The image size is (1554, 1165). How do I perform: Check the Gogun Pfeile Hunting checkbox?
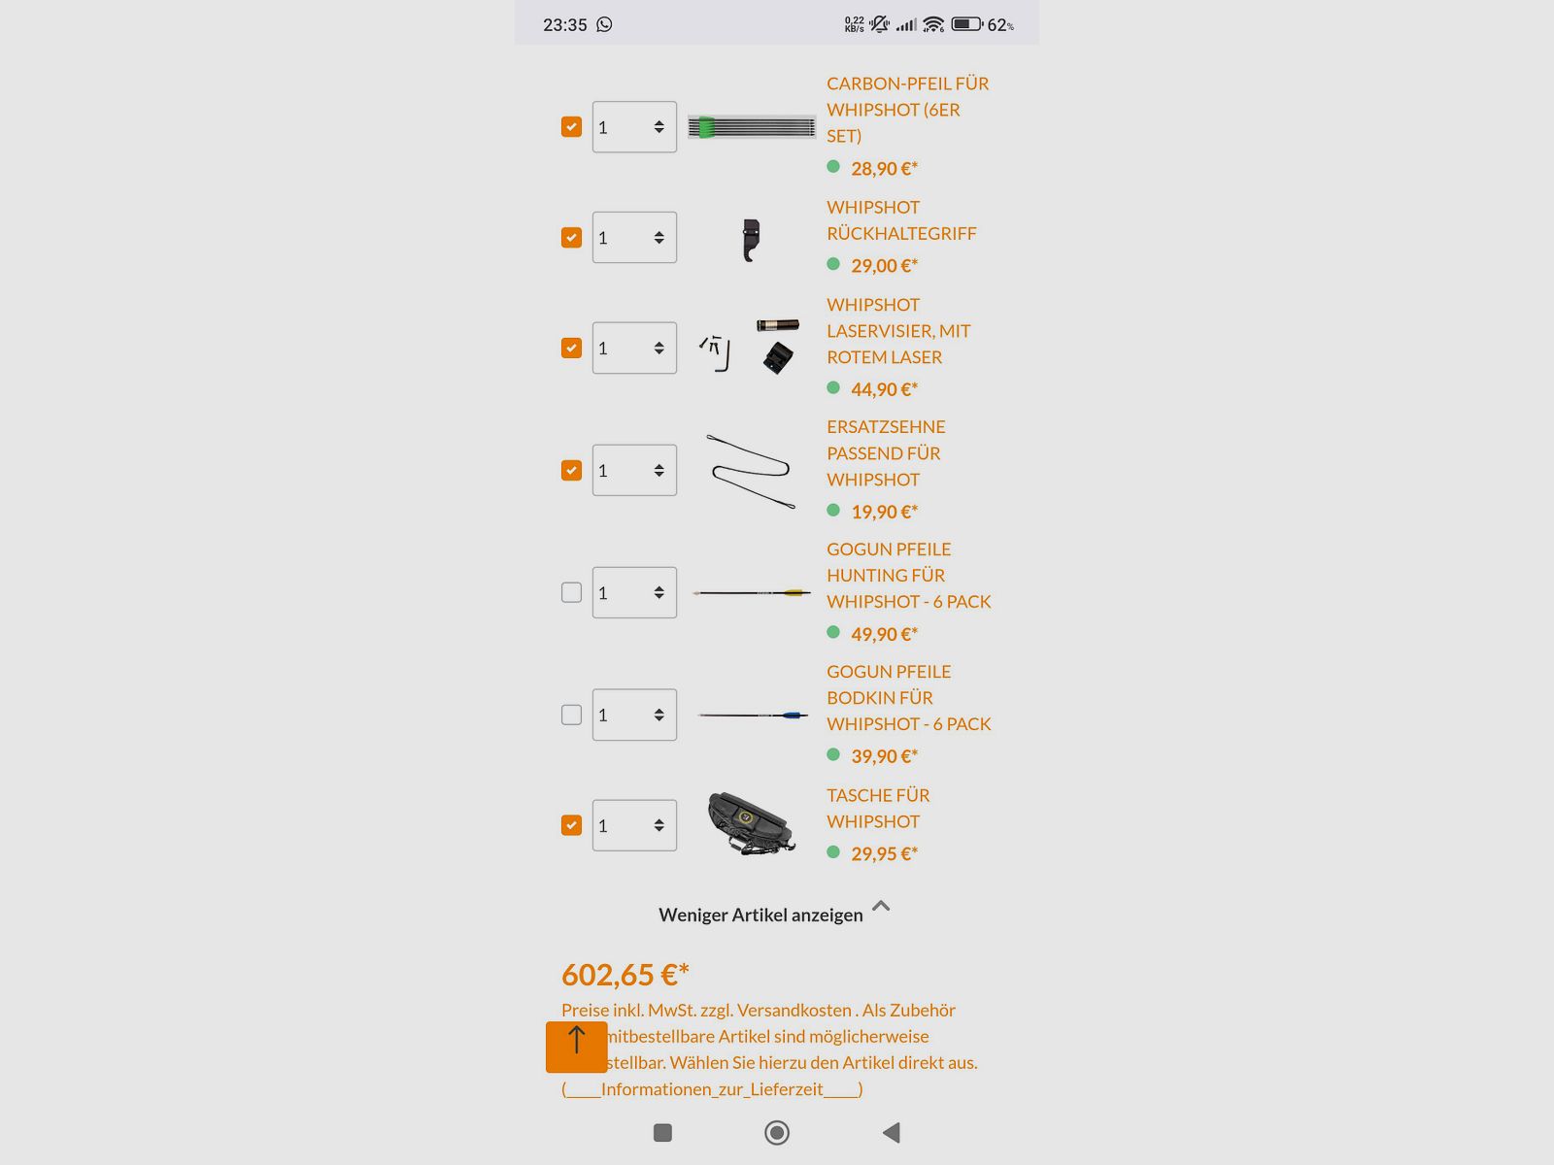[x=571, y=592]
